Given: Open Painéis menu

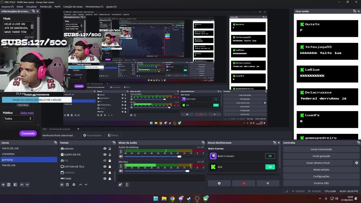Looking at the screenshot, I should (x=46, y=6).
